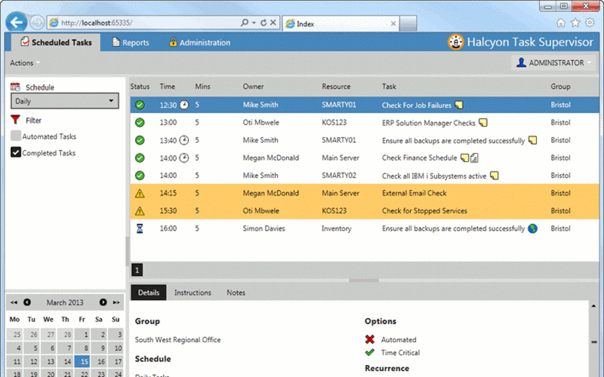Sort by the Time column header
Image resolution: width=604 pixels, height=377 pixels.
click(167, 86)
